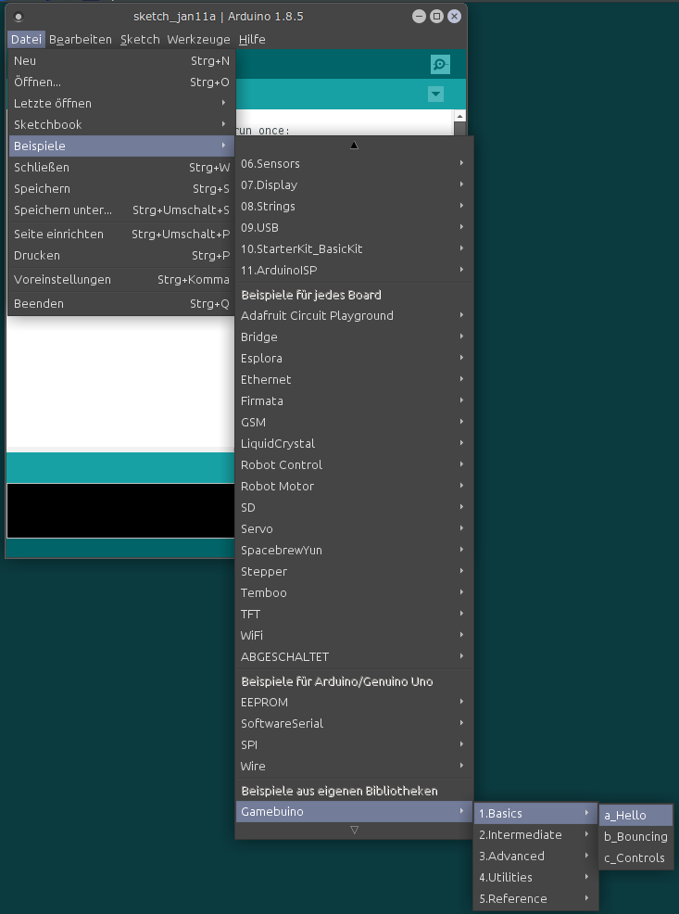Open the Hilfe menu

tap(252, 40)
